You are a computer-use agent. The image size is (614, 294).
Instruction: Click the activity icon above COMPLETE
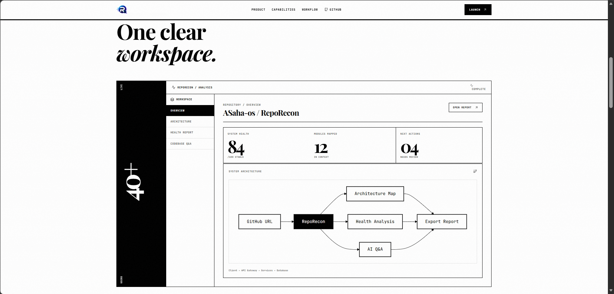[x=472, y=85]
